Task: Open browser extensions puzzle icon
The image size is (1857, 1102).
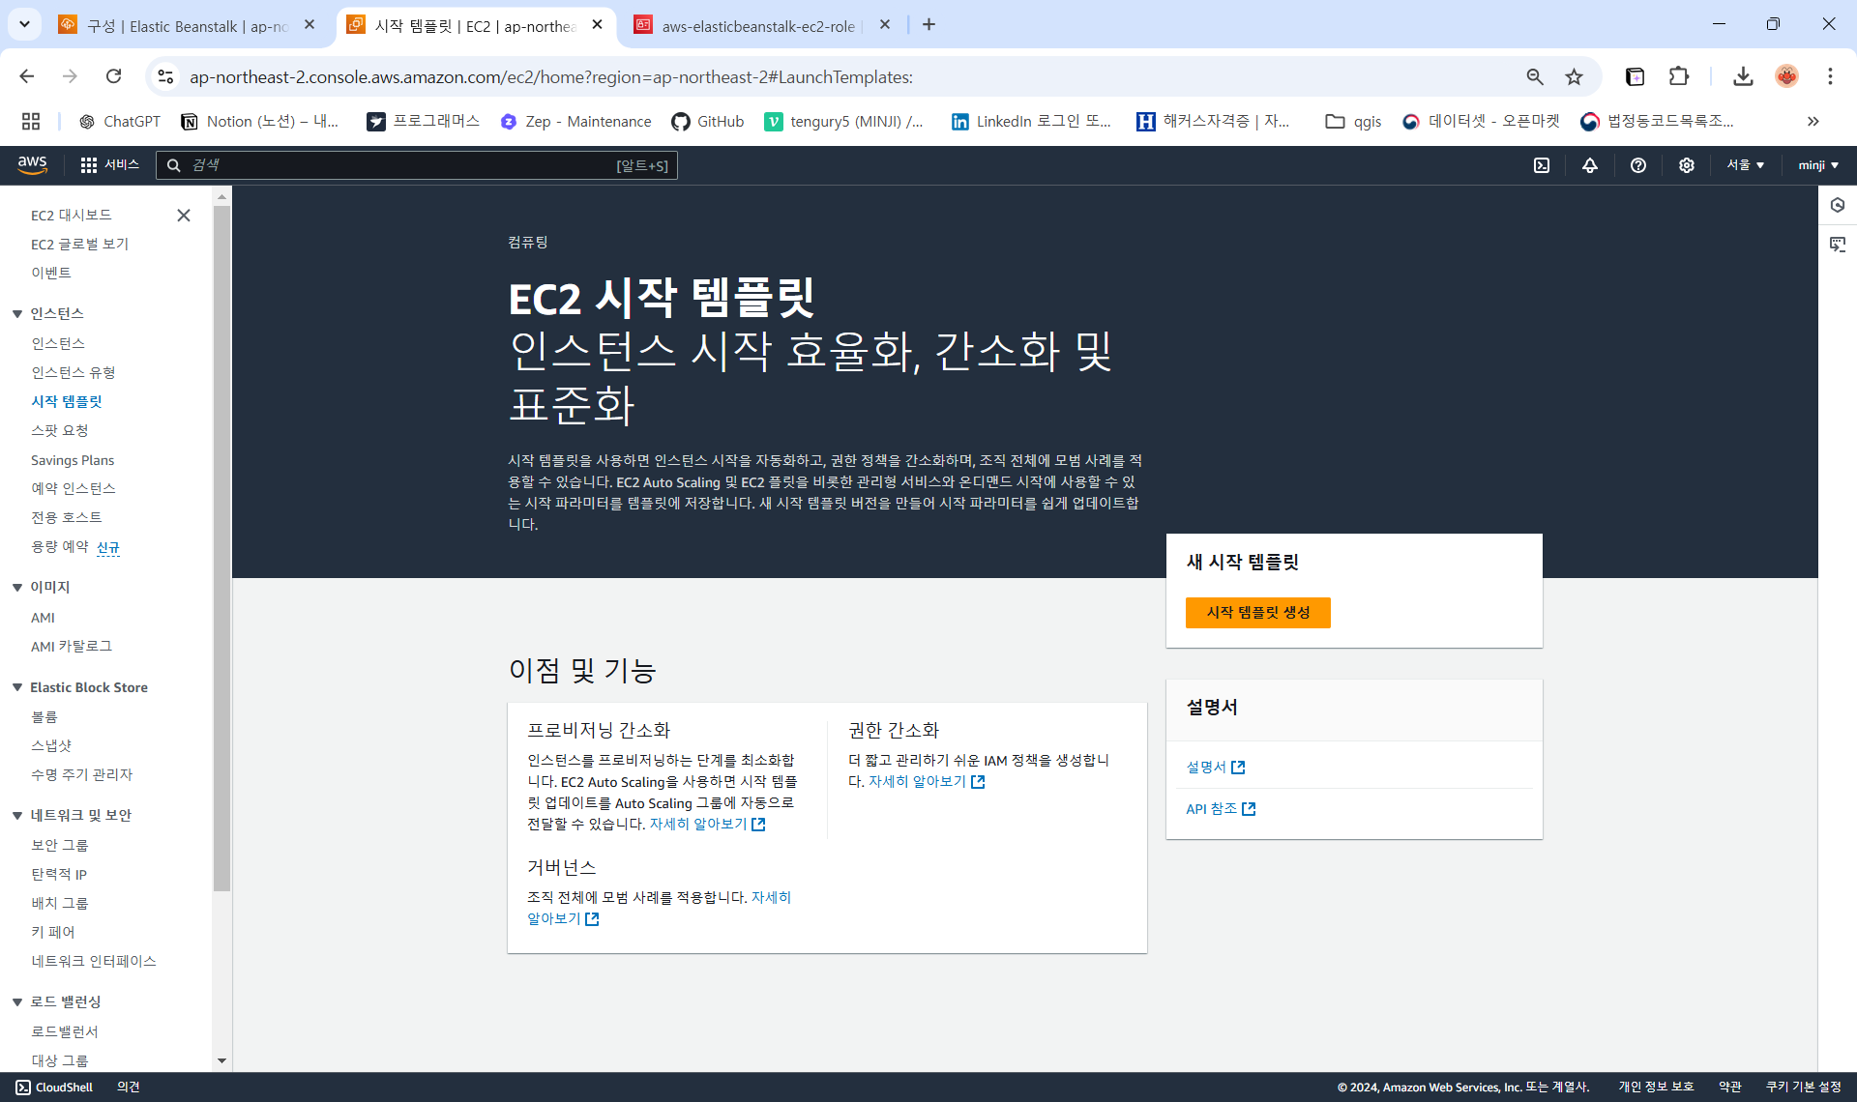Action: (1679, 76)
